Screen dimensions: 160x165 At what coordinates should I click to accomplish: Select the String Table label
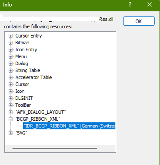click(x=28, y=71)
